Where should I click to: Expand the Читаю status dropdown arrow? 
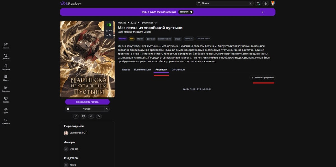pyautogui.click(x=107, y=109)
